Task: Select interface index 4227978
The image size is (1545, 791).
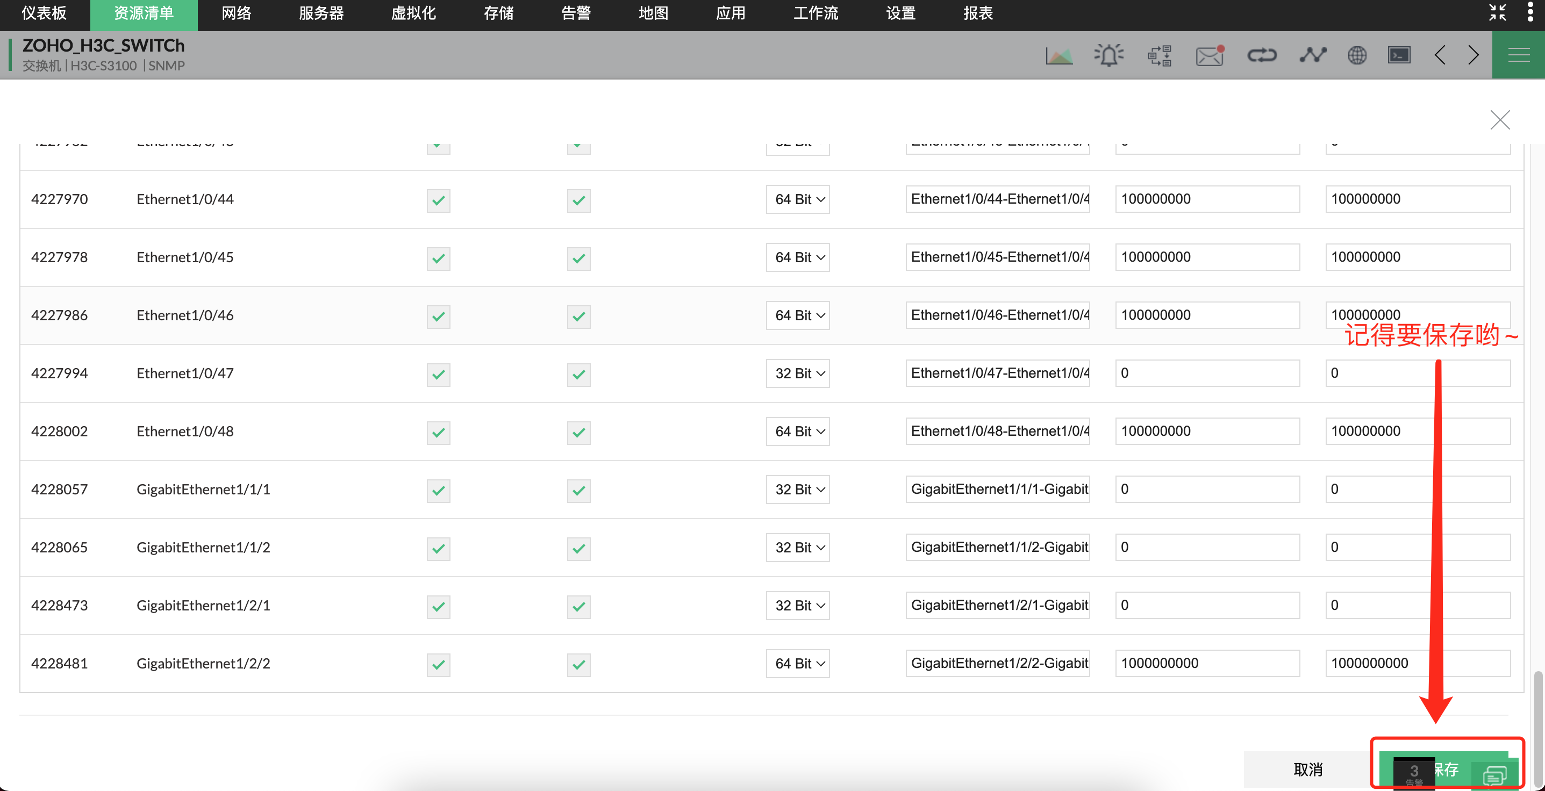Action: point(59,257)
